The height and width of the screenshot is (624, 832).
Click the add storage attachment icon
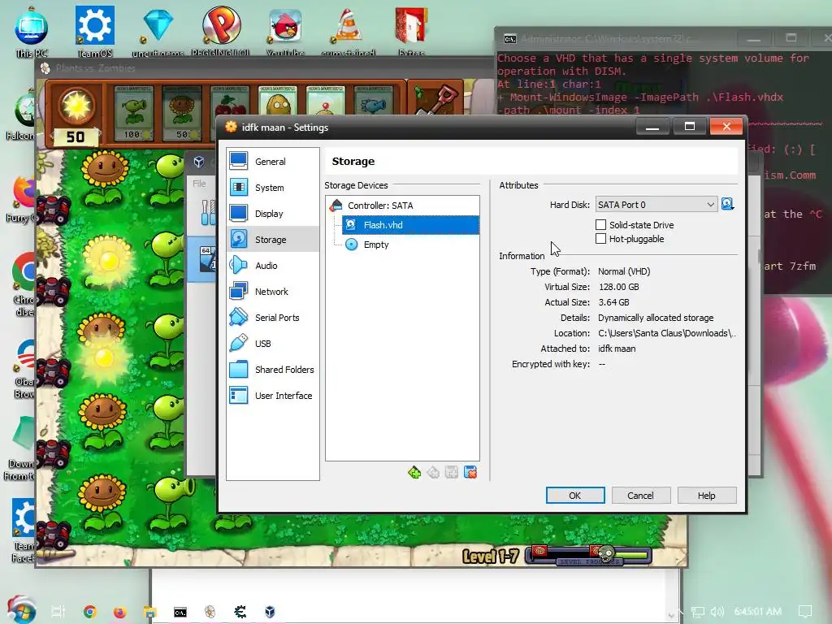click(452, 472)
